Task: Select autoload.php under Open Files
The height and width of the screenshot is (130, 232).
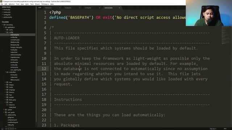Action: 8,17
